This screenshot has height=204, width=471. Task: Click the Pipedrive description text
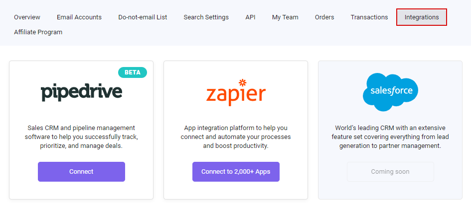tap(81, 137)
